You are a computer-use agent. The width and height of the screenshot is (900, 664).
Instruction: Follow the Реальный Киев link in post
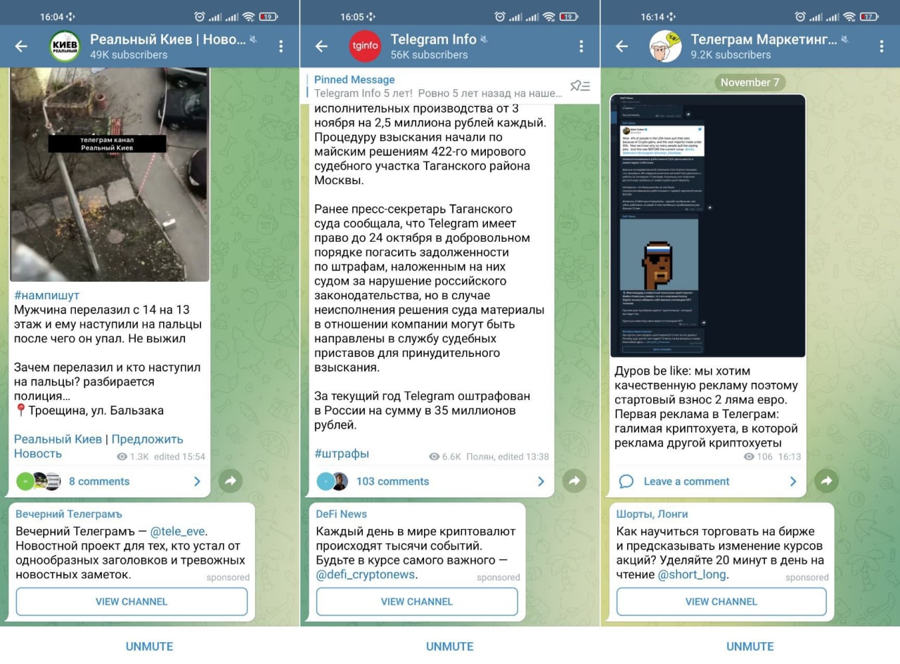(x=58, y=439)
